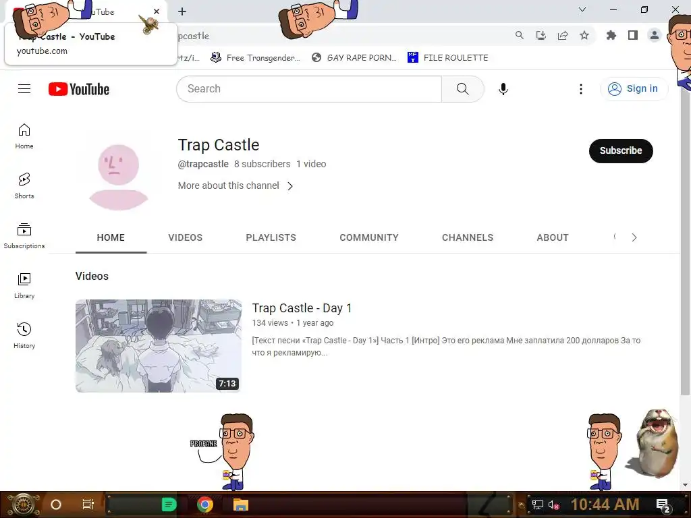The height and width of the screenshot is (518, 691).
Task: Open Chrome profile avatar icon
Action: [655, 35]
